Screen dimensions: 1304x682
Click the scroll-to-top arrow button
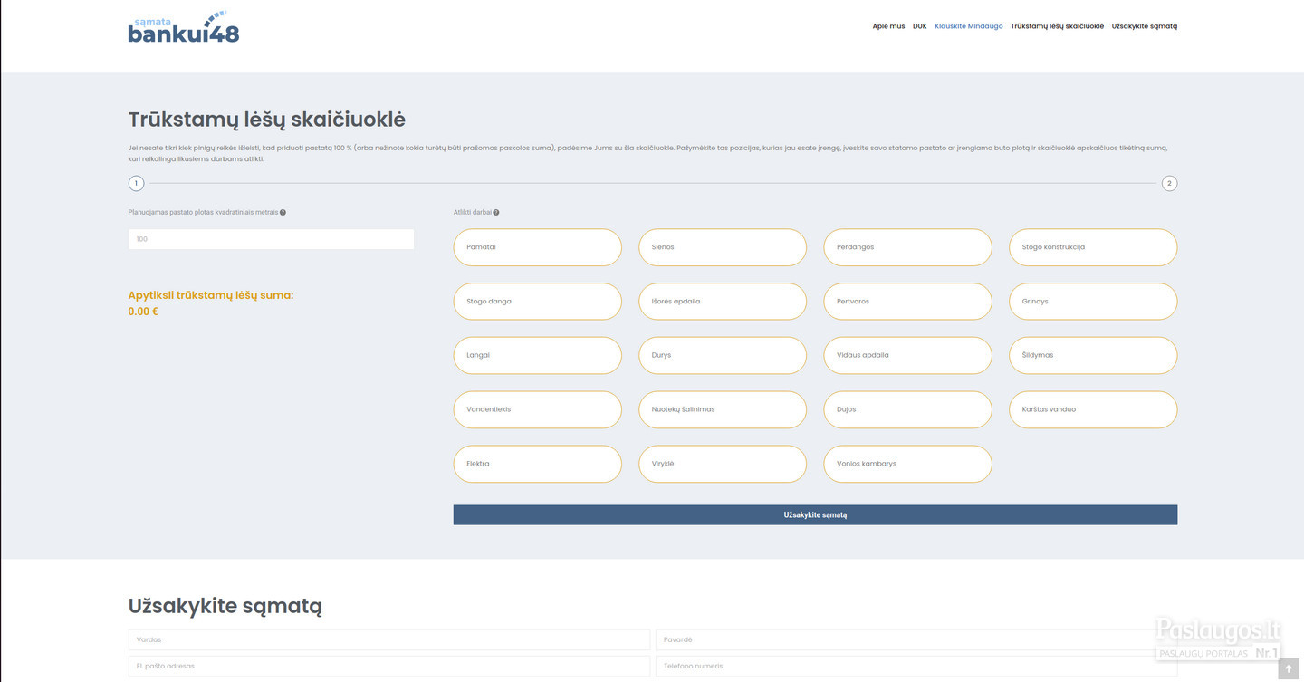tap(1289, 668)
